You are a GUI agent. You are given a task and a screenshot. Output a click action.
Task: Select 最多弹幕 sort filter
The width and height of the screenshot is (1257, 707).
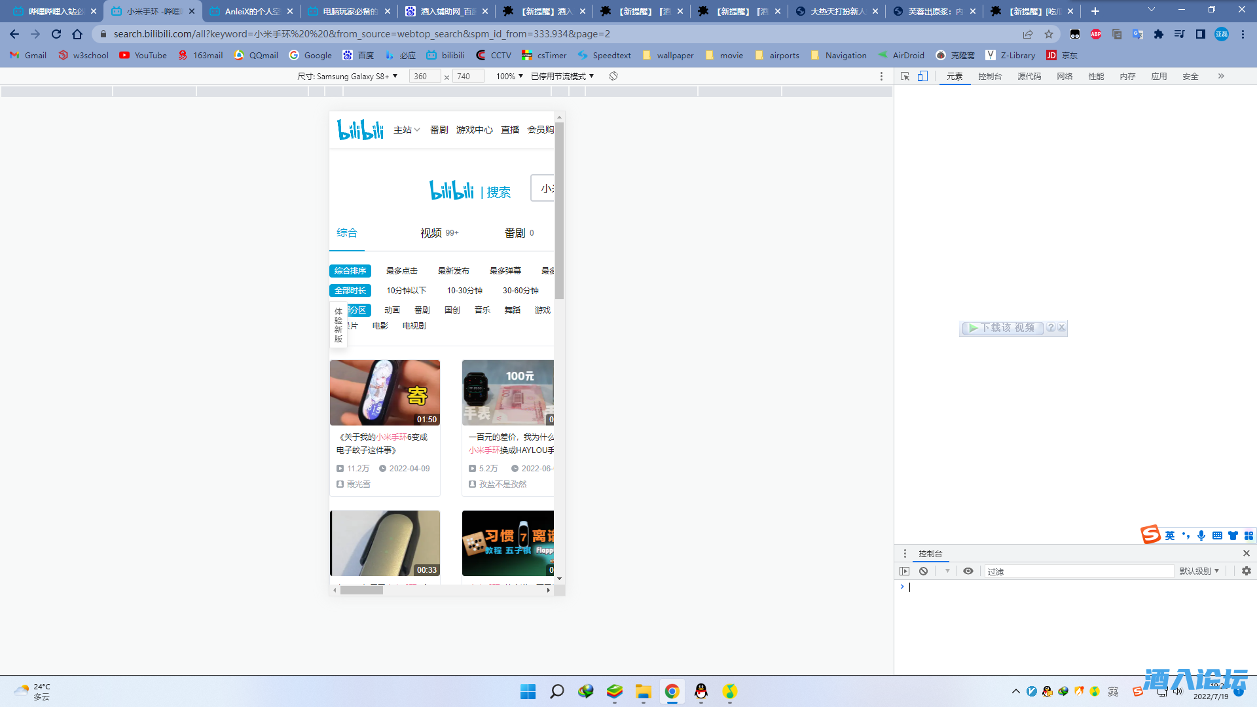[x=505, y=270]
